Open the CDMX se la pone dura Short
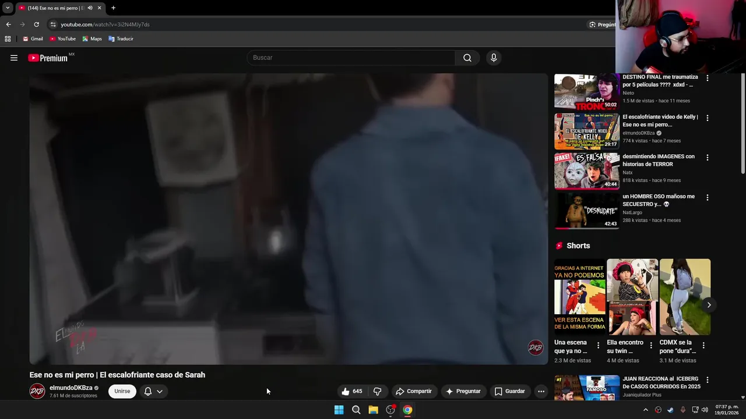Viewport: 746px width, 419px height. click(x=685, y=297)
